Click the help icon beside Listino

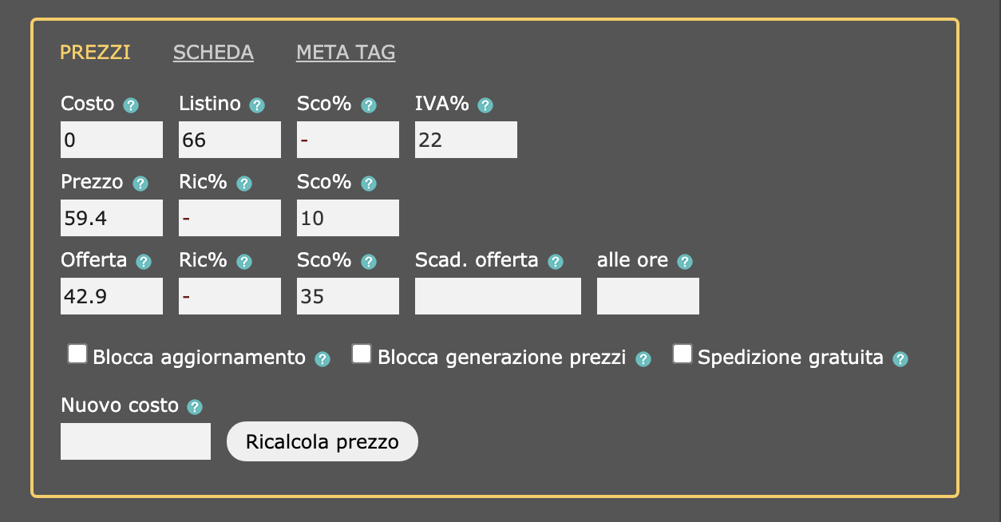pos(257,105)
